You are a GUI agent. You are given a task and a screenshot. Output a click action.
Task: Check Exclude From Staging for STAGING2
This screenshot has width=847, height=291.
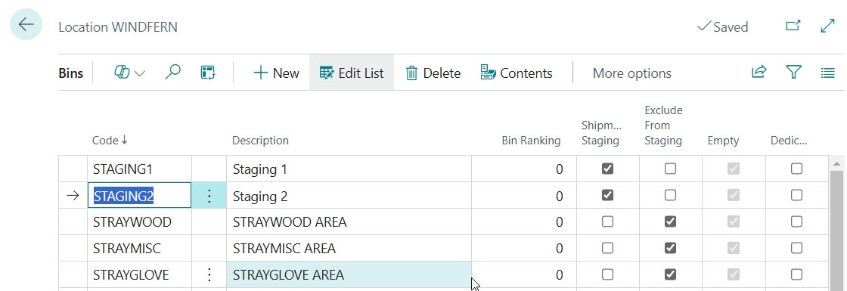click(x=670, y=195)
